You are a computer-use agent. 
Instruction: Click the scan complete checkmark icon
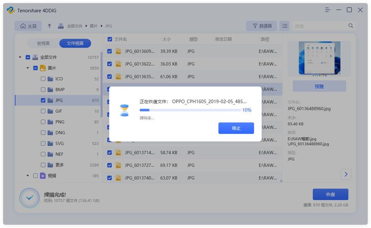pyautogui.click(x=30, y=198)
